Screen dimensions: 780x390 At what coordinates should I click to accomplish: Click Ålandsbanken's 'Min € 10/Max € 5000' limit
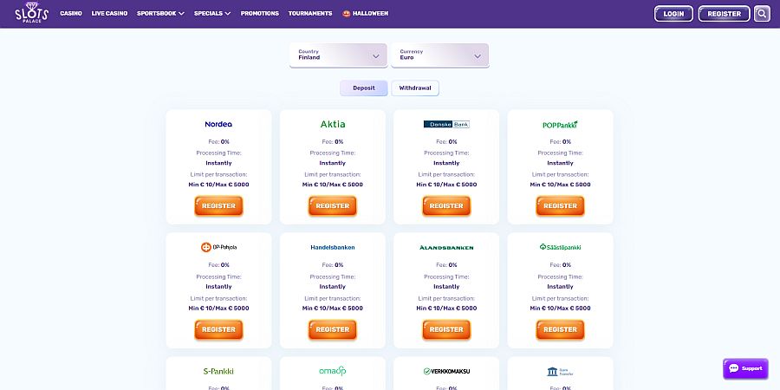tap(446, 309)
